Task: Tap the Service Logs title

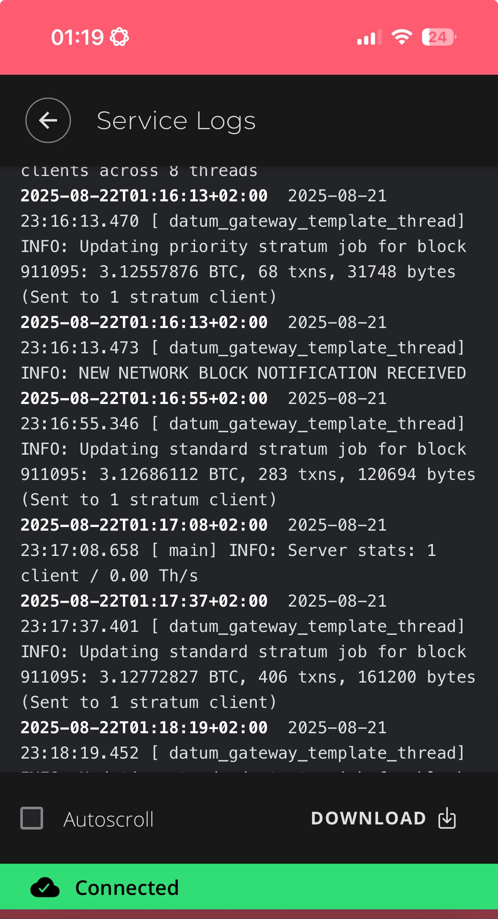Action: 176,121
